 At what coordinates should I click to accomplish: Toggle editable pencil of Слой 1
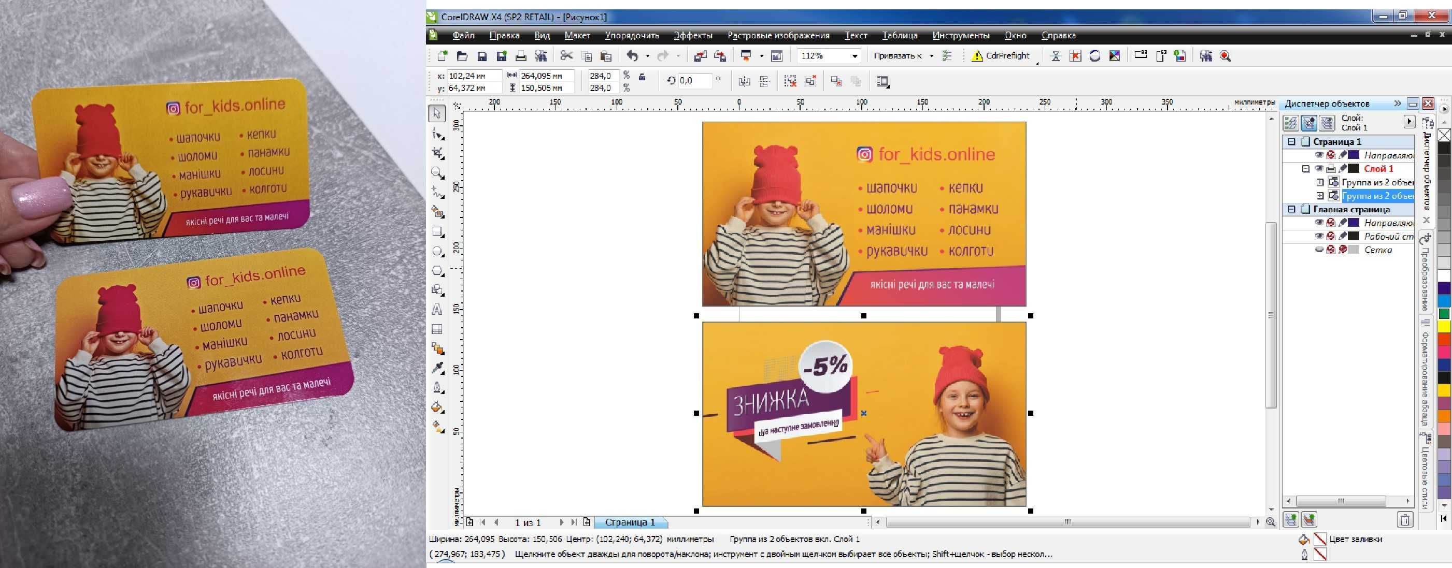tap(1343, 168)
